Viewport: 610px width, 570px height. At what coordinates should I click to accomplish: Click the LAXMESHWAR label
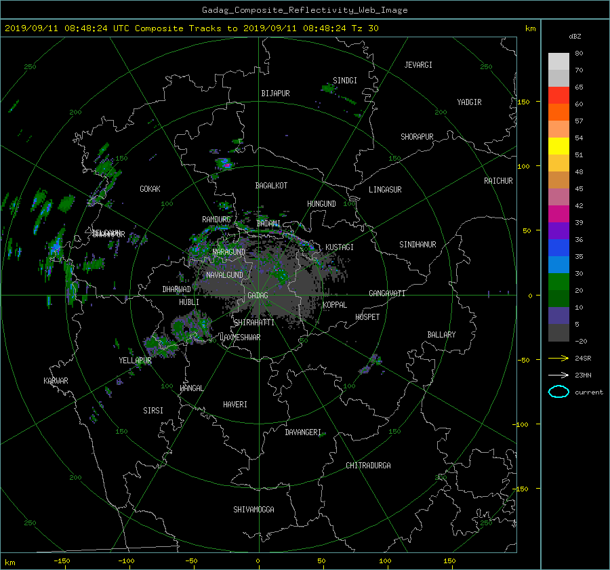[x=240, y=338]
